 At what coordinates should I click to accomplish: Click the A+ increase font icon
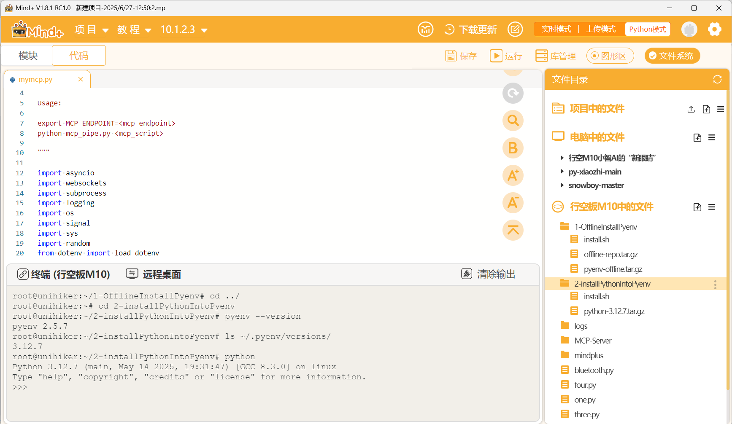tap(513, 175)
